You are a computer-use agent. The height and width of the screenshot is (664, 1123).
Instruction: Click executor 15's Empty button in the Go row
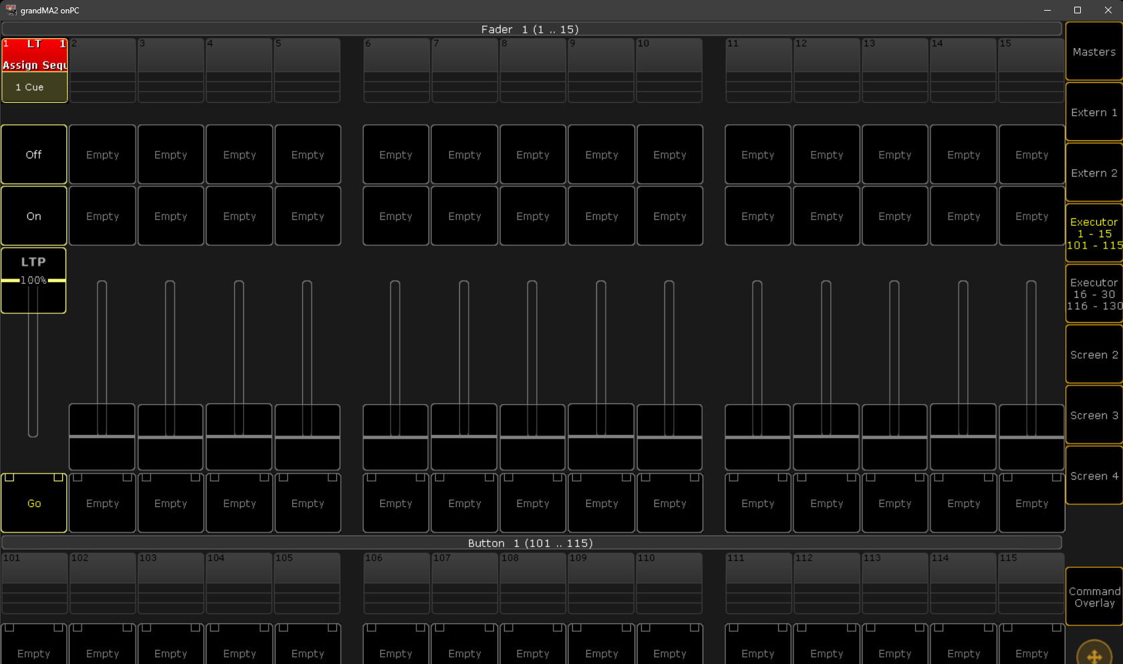[1031, 503]
